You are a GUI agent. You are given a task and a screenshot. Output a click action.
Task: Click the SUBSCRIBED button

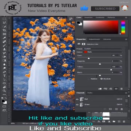coord(105,9)
